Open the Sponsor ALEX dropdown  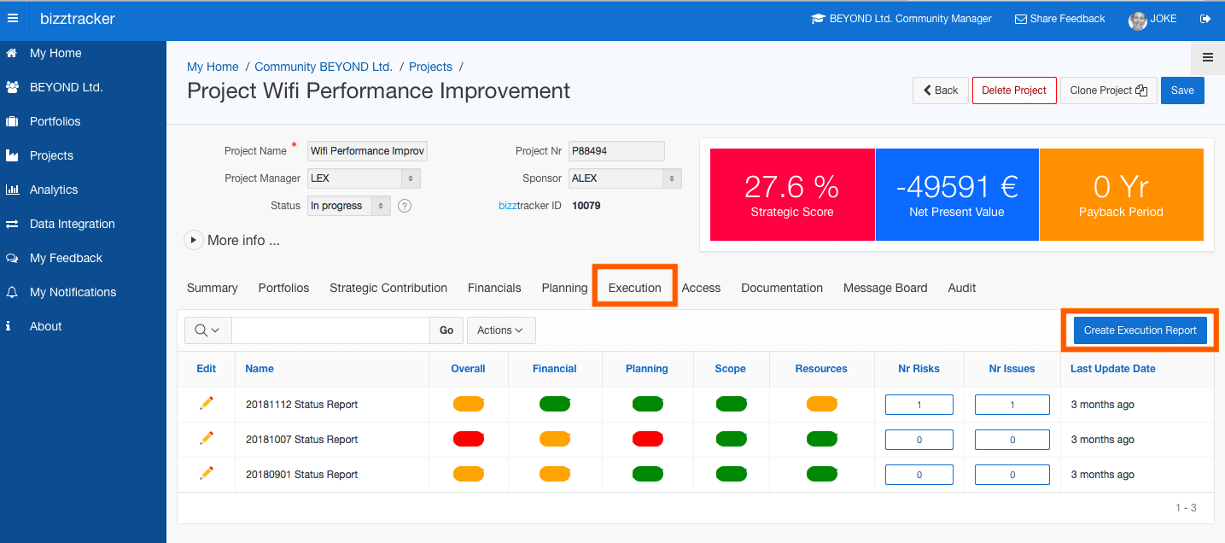click(625, 178)
